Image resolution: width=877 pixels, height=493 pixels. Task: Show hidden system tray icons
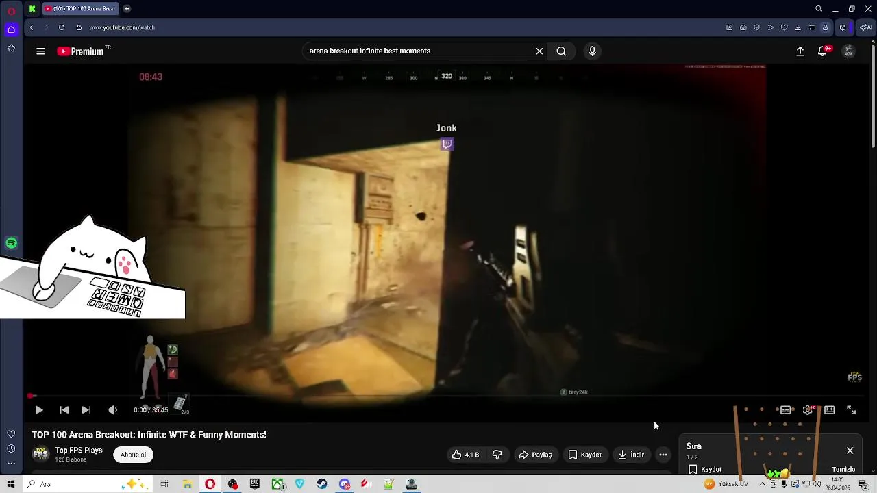pyautogui.click(x=762, y=484)
